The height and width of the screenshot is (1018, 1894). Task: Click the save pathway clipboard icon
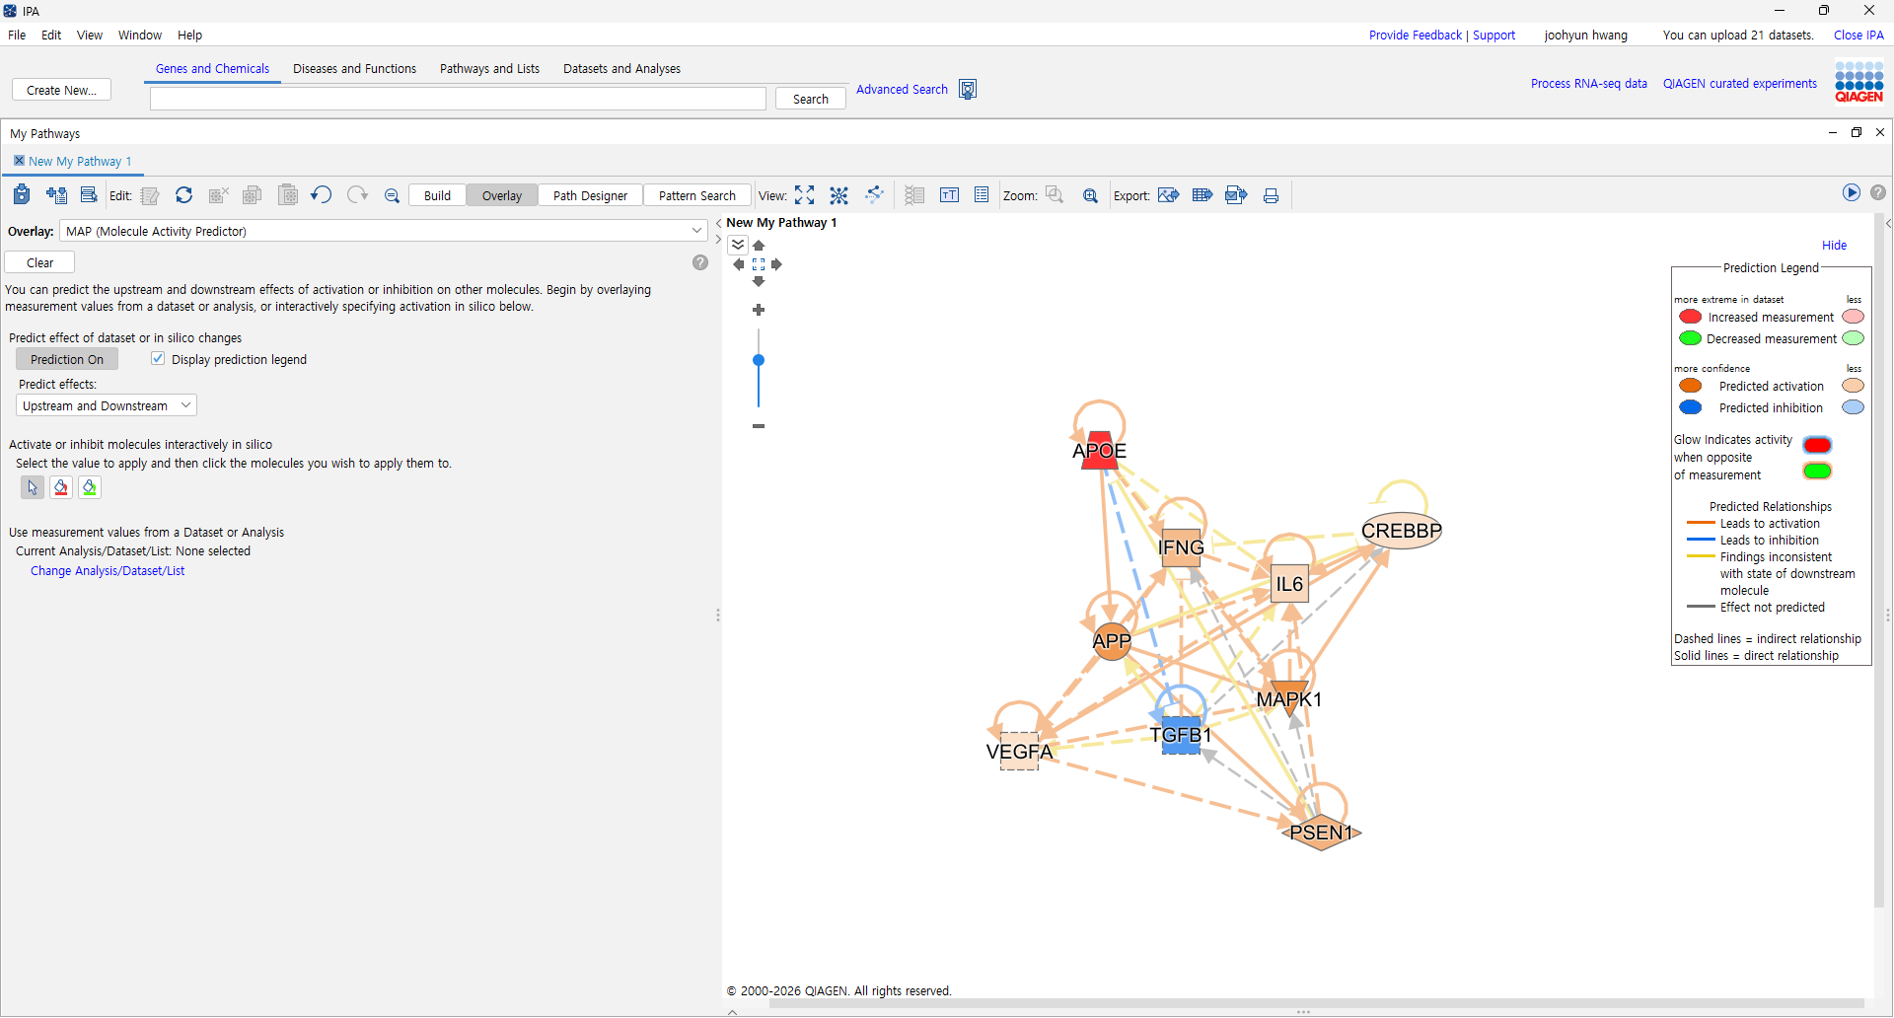pyautogui.click(x=22, y=195)
